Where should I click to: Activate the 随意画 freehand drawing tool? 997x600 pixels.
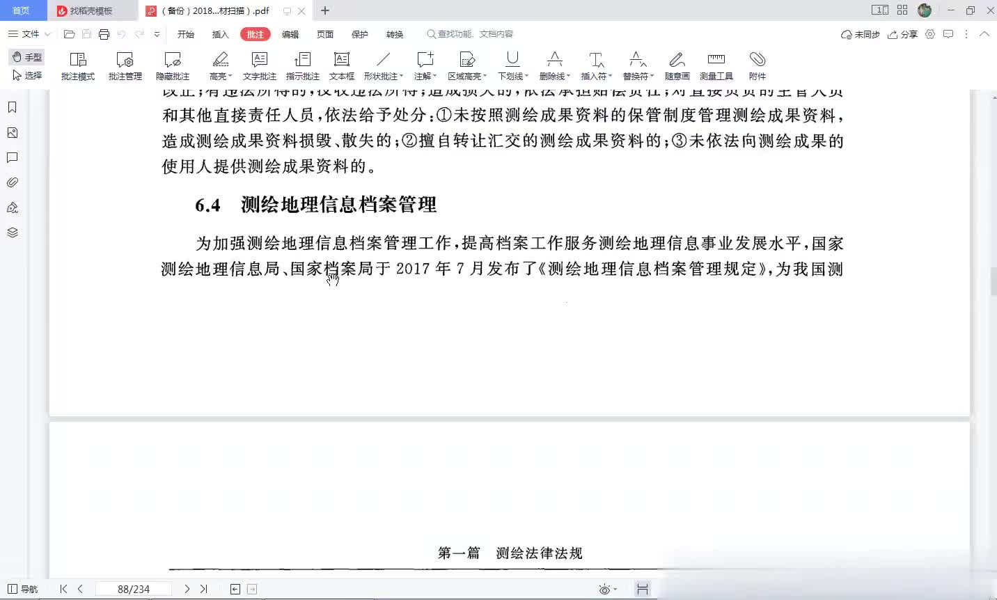click(x=677, y=65)
